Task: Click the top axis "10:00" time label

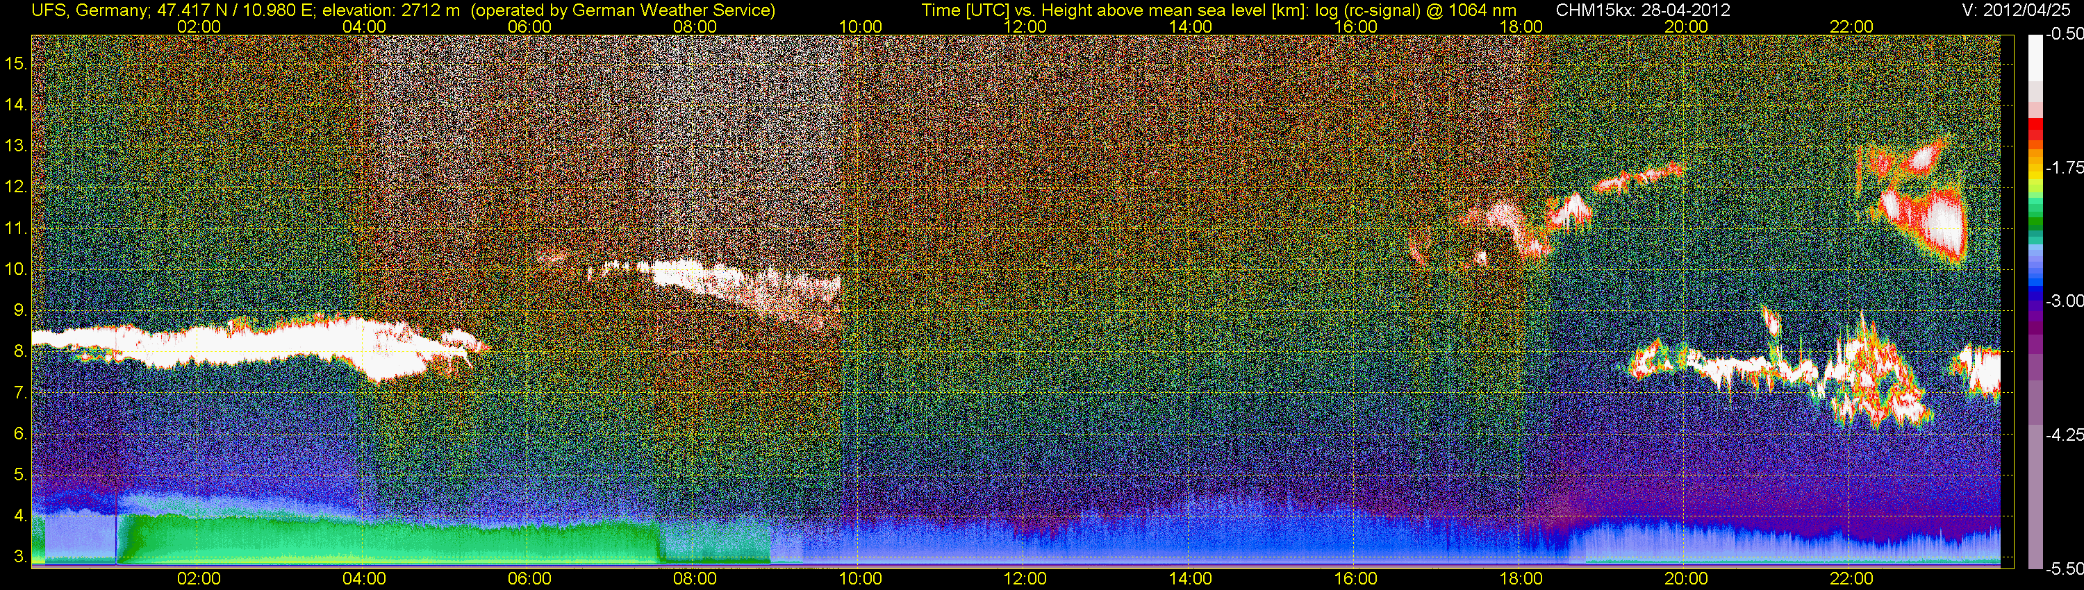Action: pos(860,26)
